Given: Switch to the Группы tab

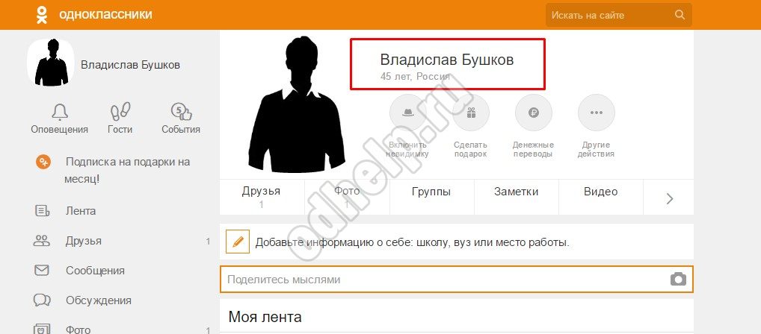Looking at the screenshot, I should (431, 192).
